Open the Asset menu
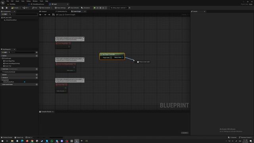Image resolution: width=254 pixels, height=143 pixels. click(x=17, y=1)
